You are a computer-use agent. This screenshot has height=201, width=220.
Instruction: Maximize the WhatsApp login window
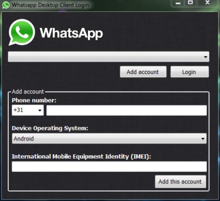(x=190, y=3)
